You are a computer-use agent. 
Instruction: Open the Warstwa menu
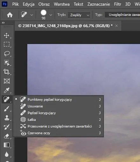(x=62, y=4)
